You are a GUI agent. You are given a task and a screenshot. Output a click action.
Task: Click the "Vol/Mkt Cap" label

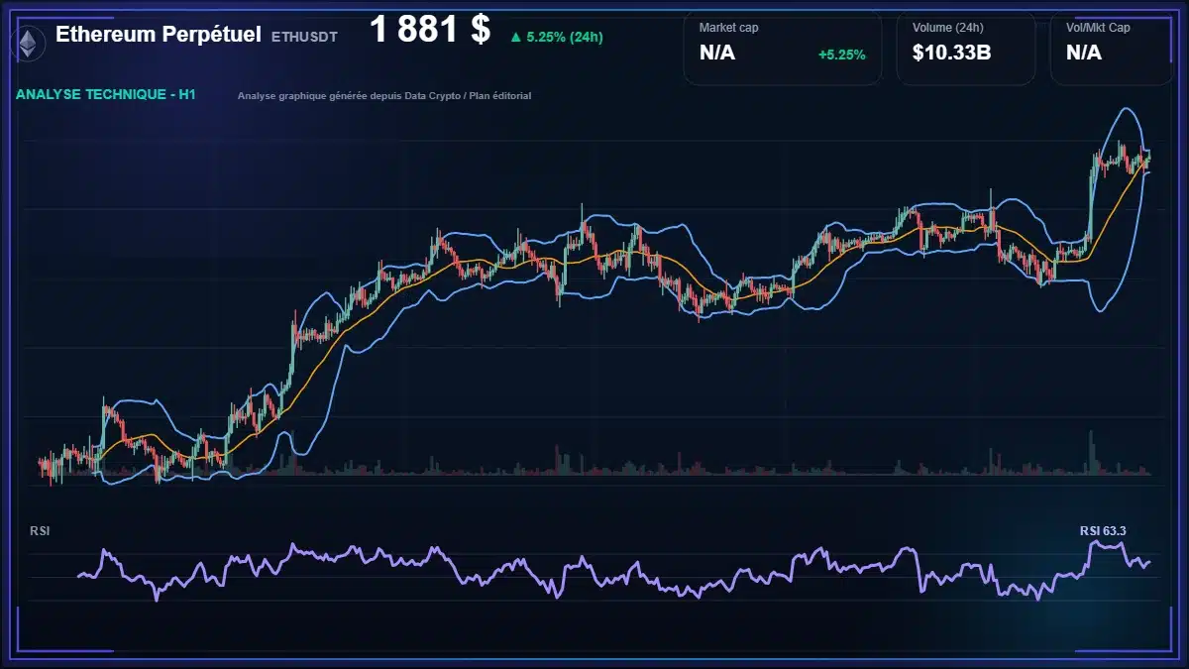click(1098, 28)
